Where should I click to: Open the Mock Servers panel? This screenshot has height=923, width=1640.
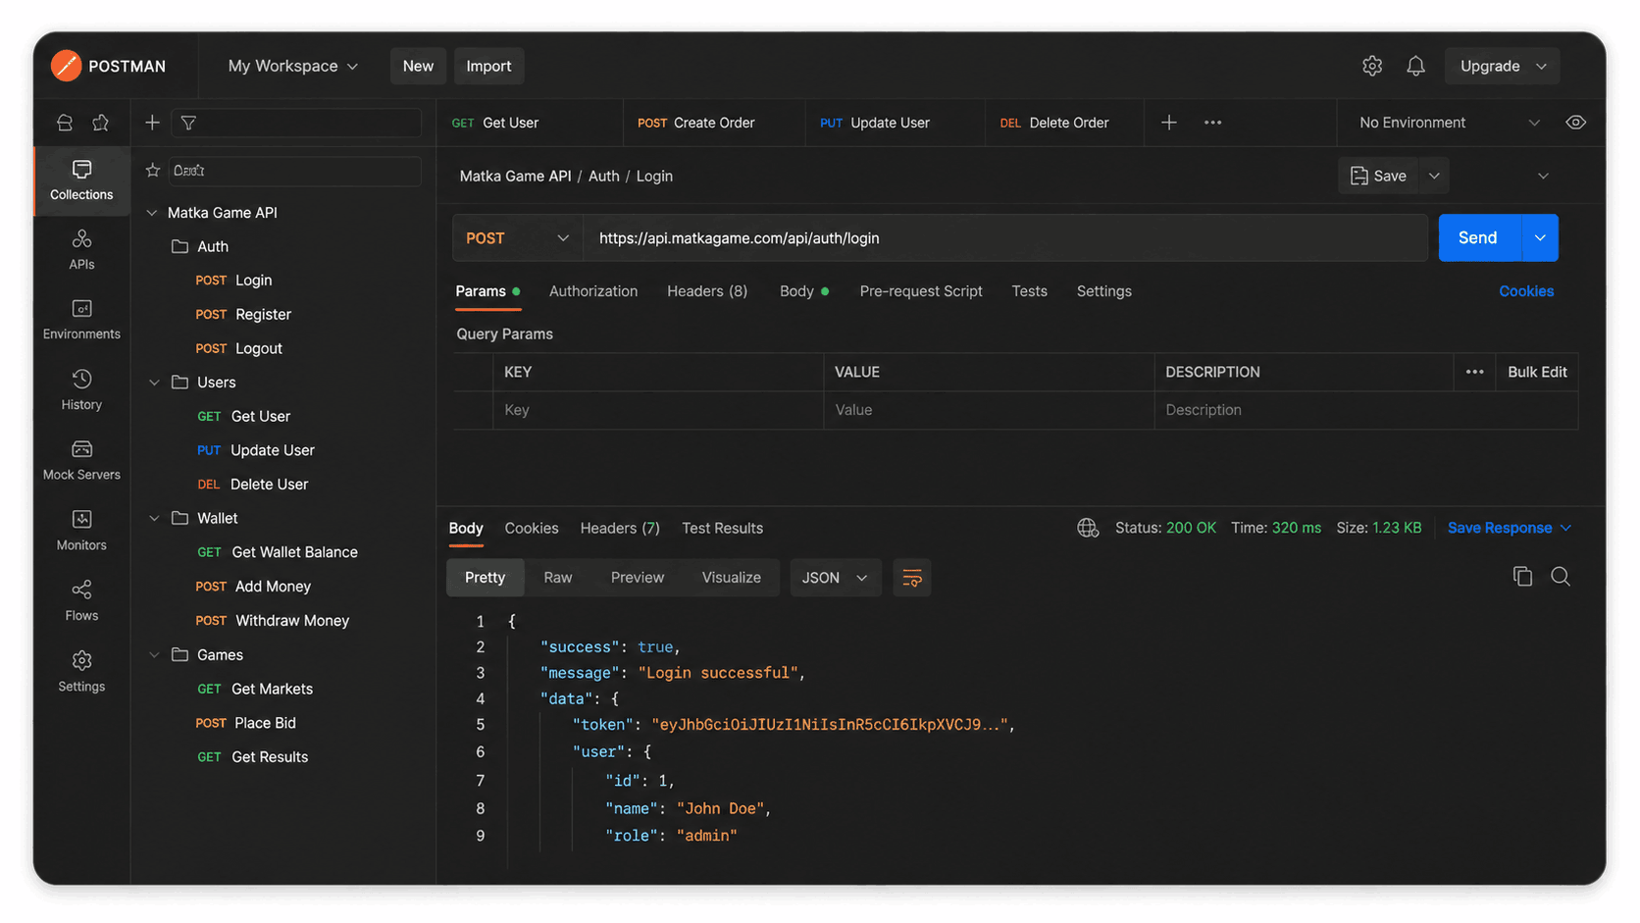[x=81, y=460]
